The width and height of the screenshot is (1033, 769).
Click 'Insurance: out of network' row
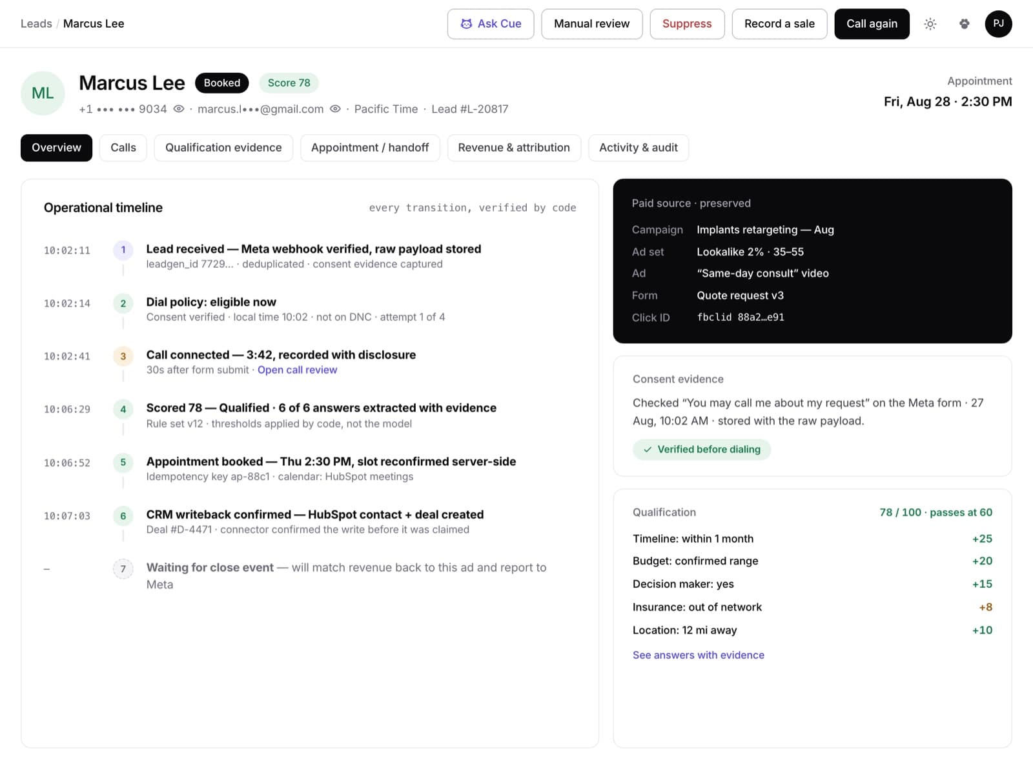click(x=812, y=607)
